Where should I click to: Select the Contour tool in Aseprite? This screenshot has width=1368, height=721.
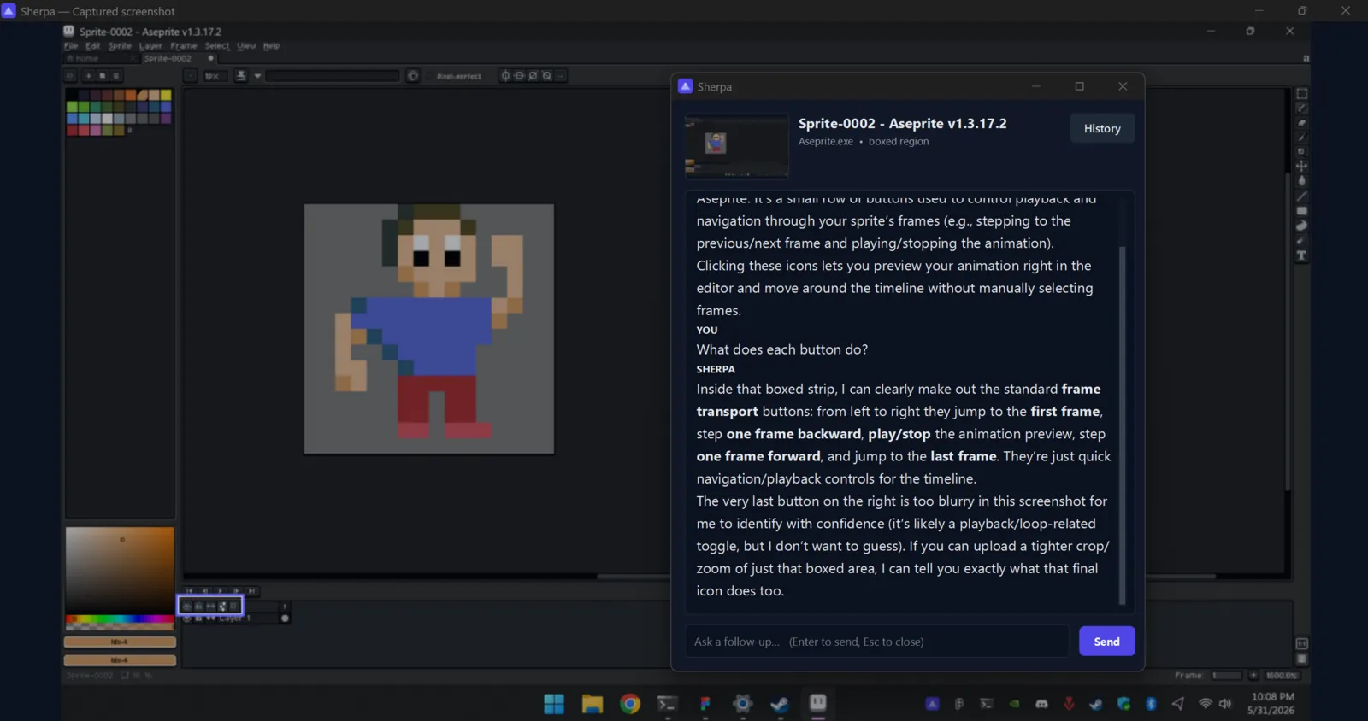tap(1301, 226)
